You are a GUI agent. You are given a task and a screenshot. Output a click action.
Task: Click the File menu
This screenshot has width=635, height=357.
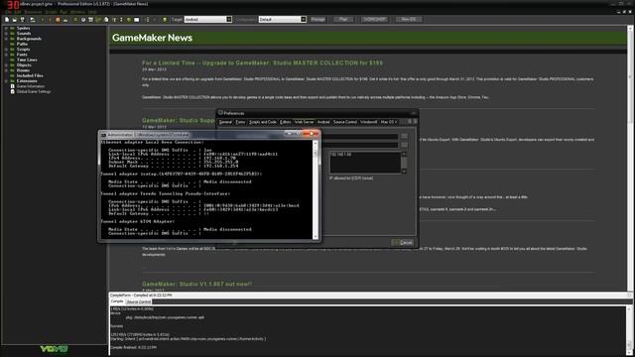click(8, 12)
